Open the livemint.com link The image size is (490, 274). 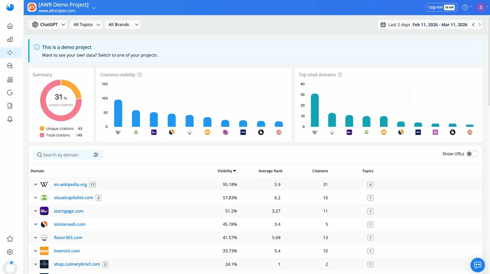click(67, 251)
